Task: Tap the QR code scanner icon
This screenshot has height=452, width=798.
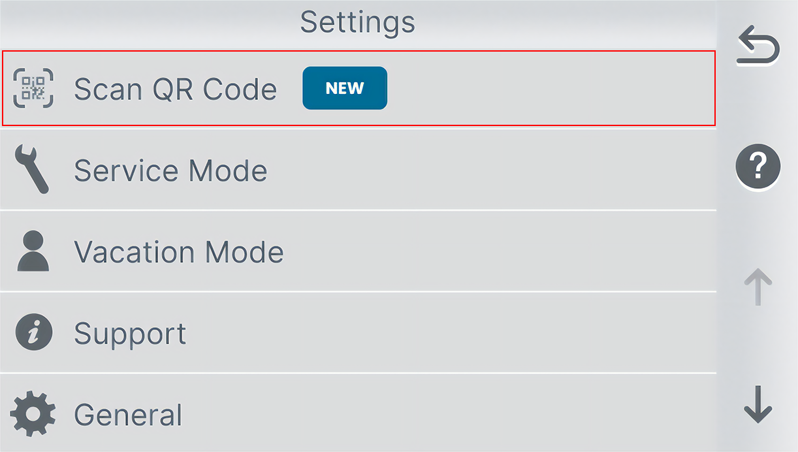Action: [33, 88]
